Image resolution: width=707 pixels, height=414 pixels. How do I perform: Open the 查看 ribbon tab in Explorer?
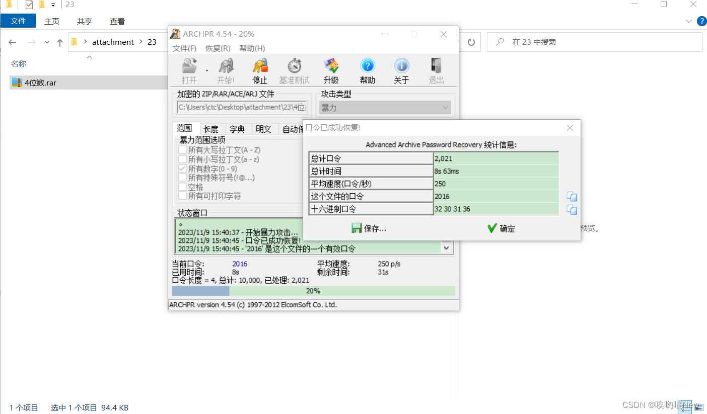[117, 21]
